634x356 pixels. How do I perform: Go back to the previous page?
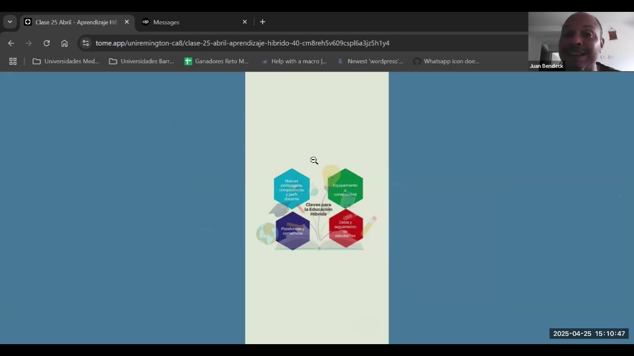point(11,43)
